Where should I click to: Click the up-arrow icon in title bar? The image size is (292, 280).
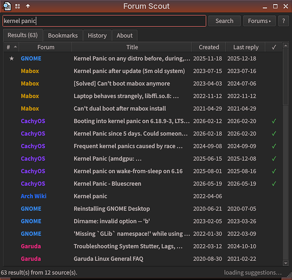pos(28,6)
